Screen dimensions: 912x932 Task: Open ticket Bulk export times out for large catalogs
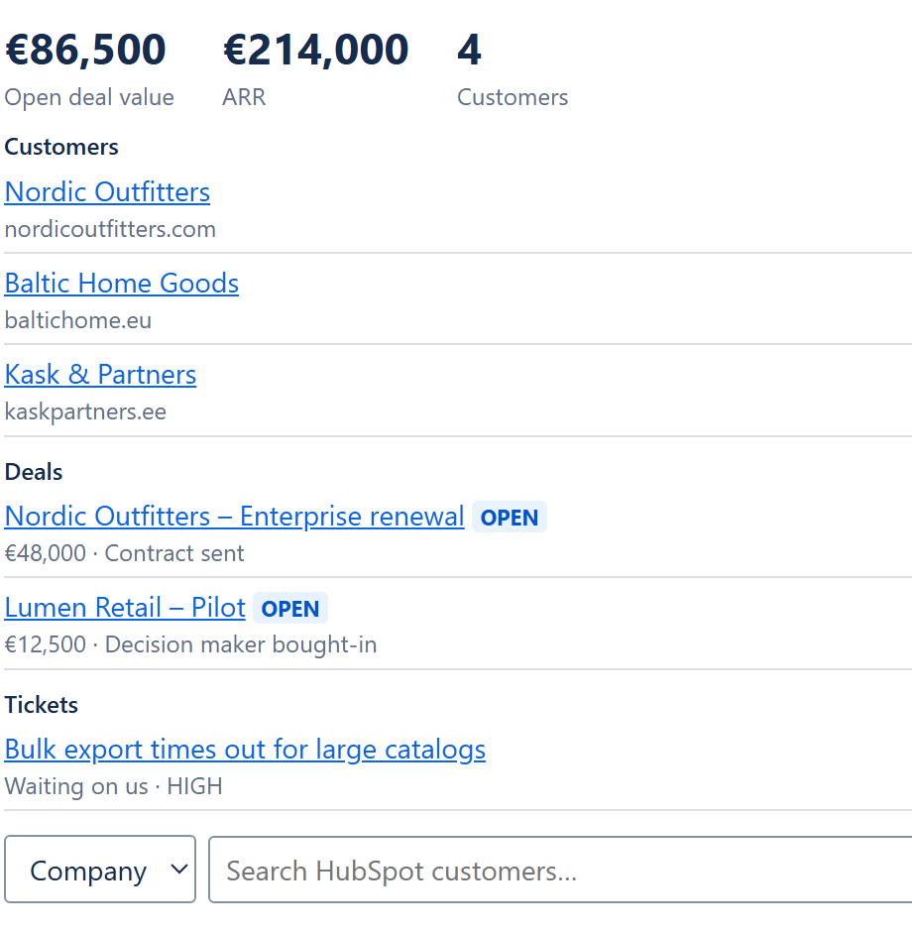(x=245, y=749)
